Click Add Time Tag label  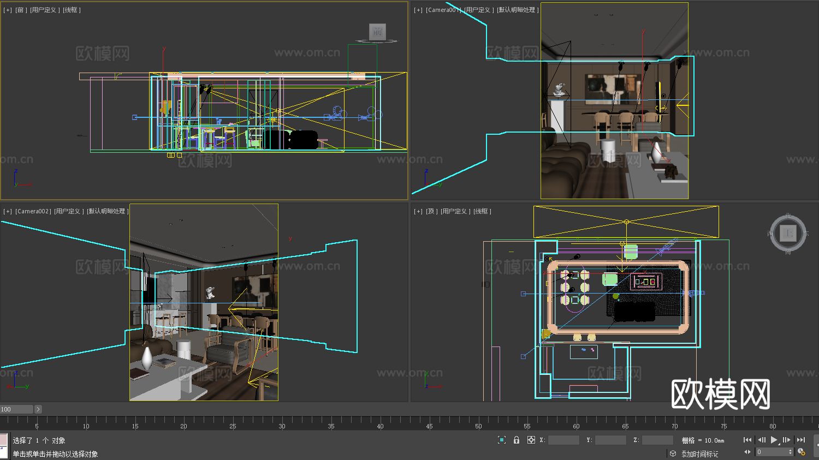[699, 453]
